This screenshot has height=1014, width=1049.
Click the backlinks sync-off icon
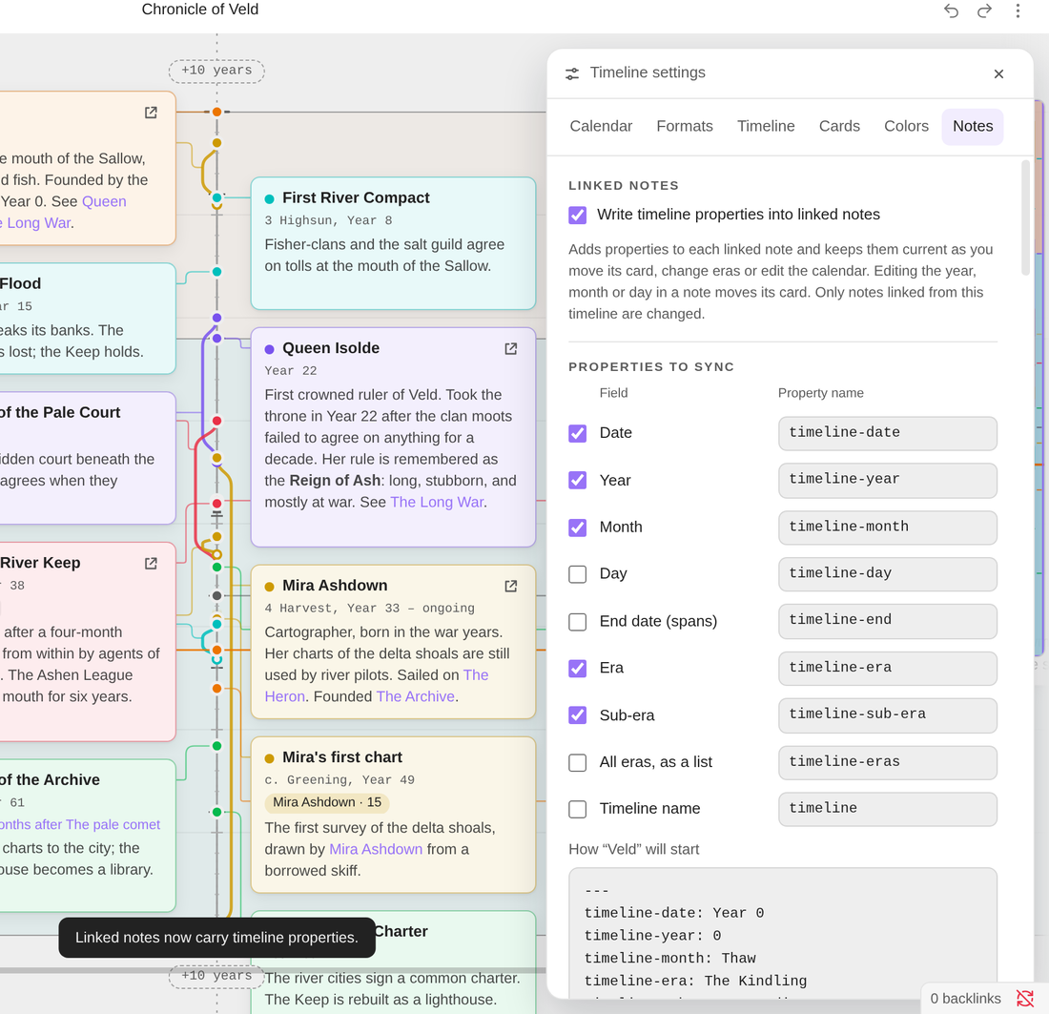[1025, 999]
